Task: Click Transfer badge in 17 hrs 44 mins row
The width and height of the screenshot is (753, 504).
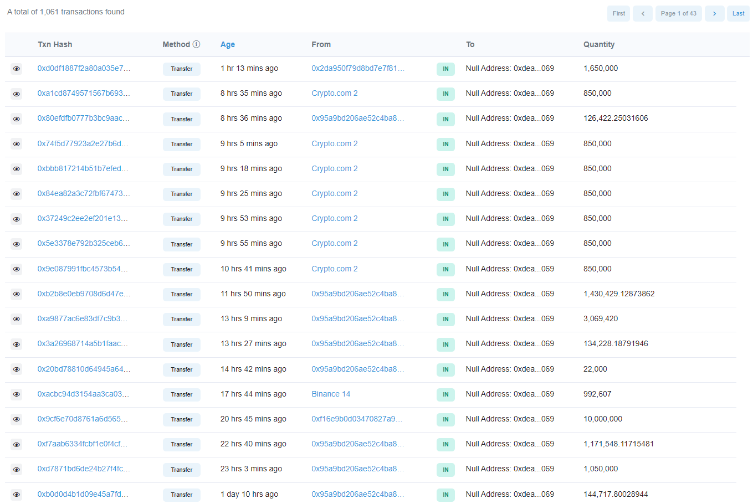Action: pos(182,394)
